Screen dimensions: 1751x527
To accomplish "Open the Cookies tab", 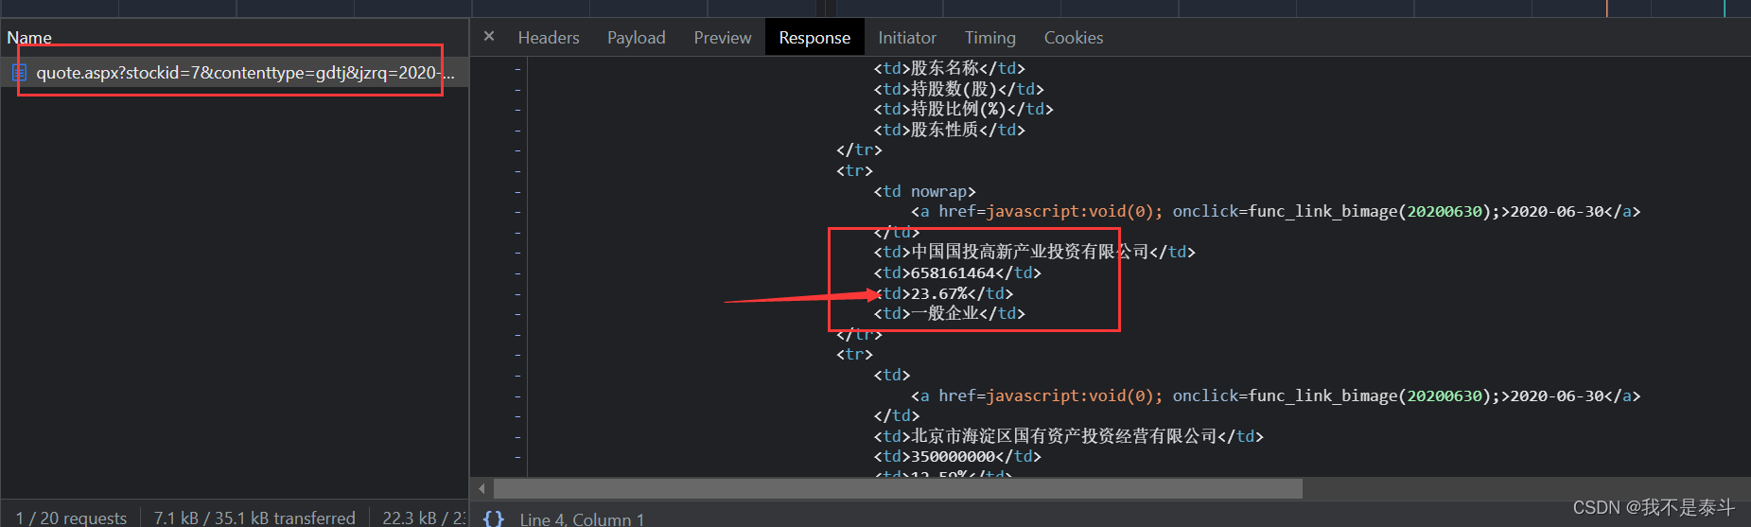I will 1074,38.
